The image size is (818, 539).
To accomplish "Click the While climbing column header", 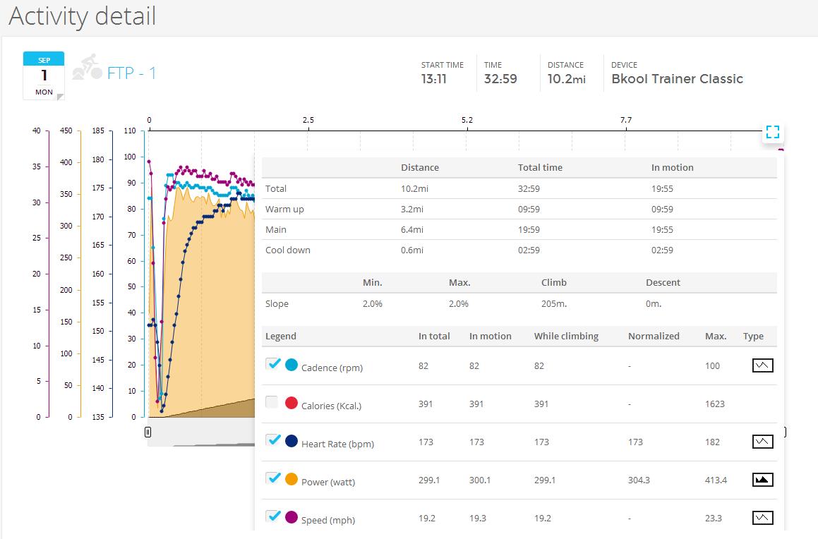I will pos(566,337).
